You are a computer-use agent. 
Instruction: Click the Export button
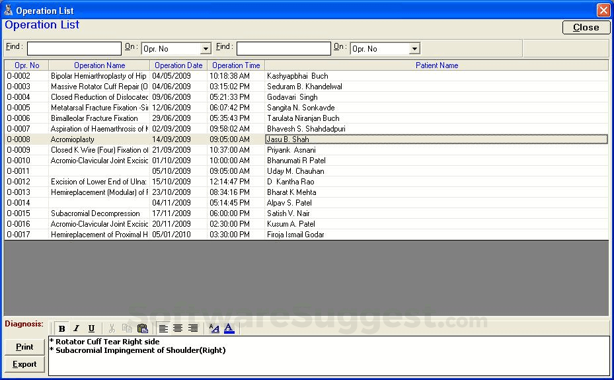24,364
